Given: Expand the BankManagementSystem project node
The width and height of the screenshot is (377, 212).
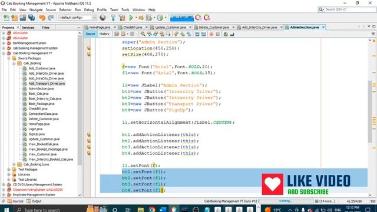Looking at the screenshot, I should (x=4, y=43).
